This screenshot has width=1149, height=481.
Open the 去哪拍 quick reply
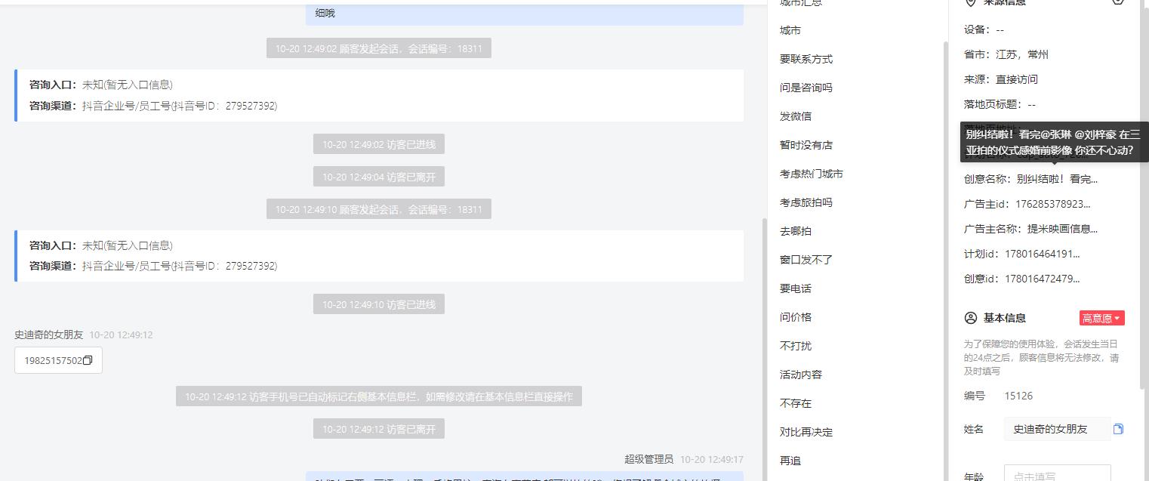796,231
